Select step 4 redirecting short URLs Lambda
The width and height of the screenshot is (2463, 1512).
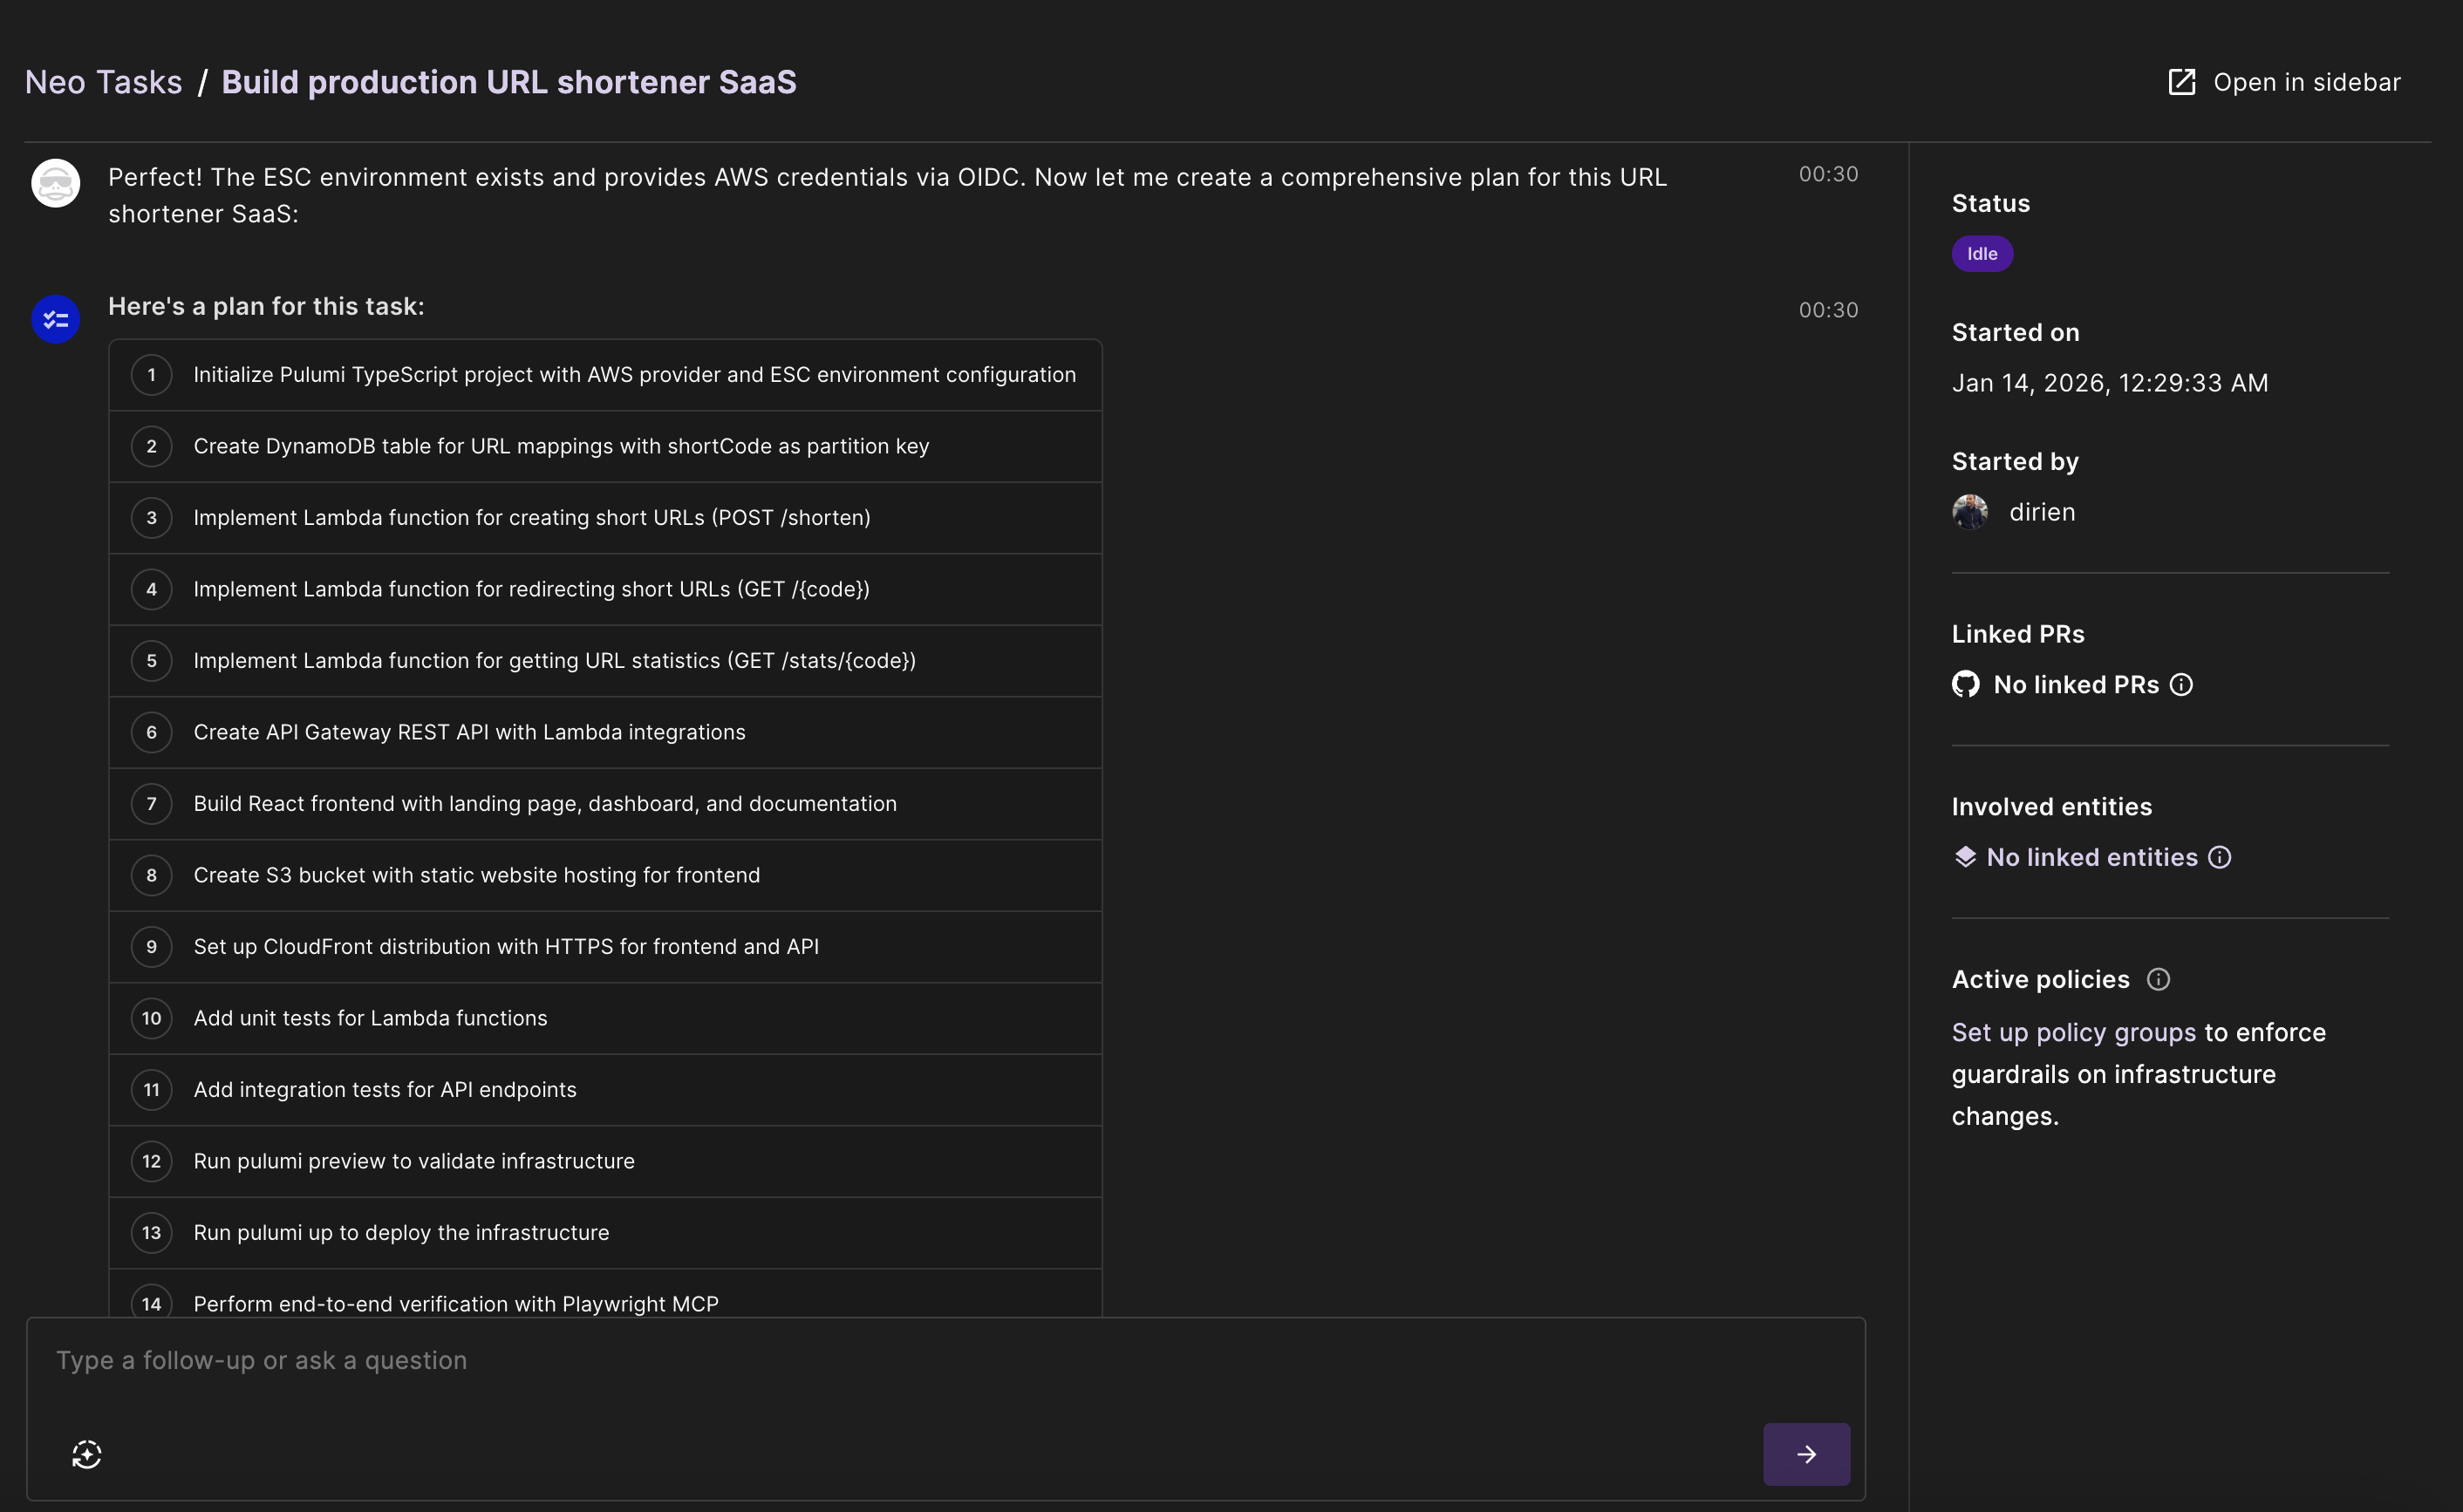[x=605, y=589]
